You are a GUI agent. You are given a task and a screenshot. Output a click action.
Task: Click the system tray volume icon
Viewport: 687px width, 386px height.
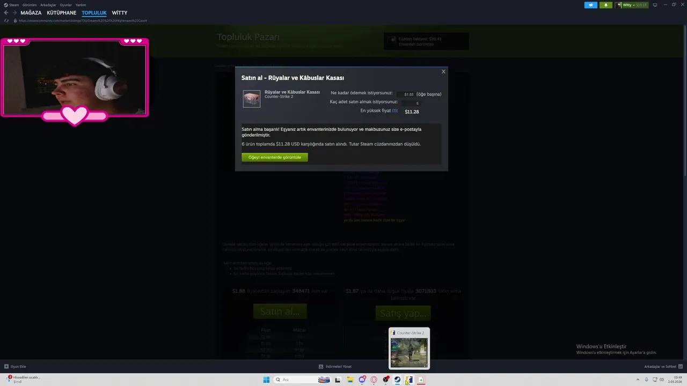click(x=661, y=380)
